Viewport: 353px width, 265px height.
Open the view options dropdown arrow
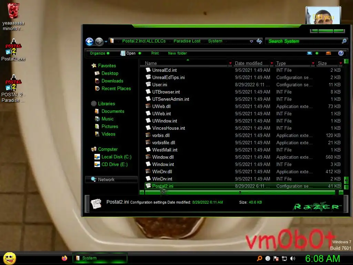[317, 53]
